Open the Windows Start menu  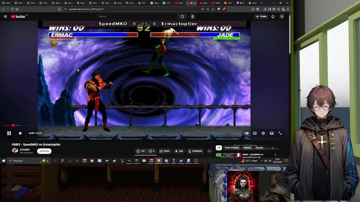coord(3,161)
